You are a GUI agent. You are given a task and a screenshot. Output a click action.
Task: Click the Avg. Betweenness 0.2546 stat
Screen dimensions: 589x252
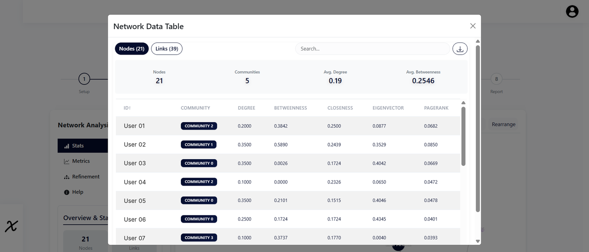point(423,77)
